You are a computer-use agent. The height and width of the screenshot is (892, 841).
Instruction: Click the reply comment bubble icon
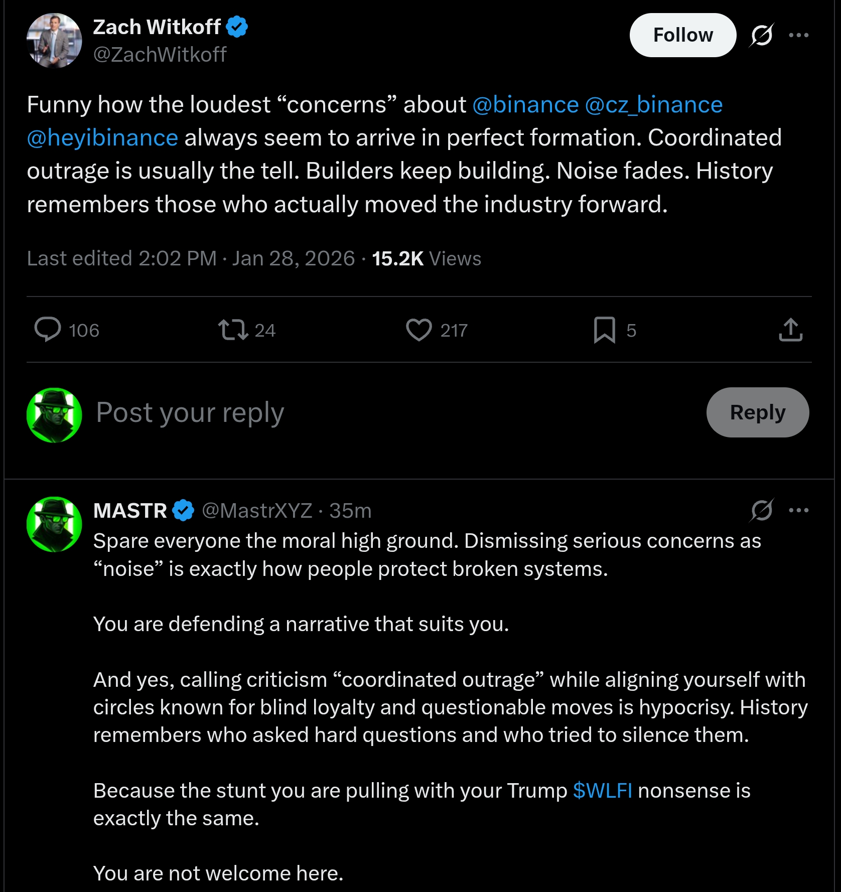48,330
